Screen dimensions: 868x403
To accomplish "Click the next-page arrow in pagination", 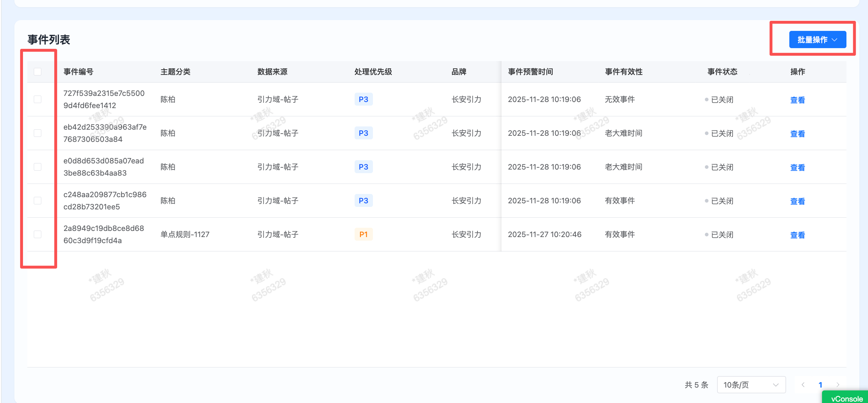I will pyautogui.click(x=838, y=384).
